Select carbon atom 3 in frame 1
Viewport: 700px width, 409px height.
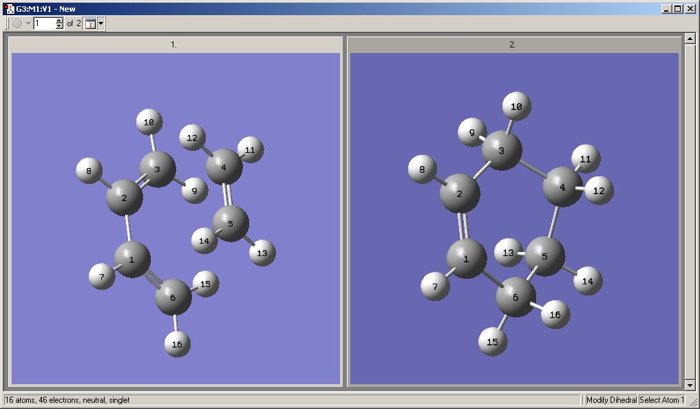pyautogui.click(x=157, y=169)
